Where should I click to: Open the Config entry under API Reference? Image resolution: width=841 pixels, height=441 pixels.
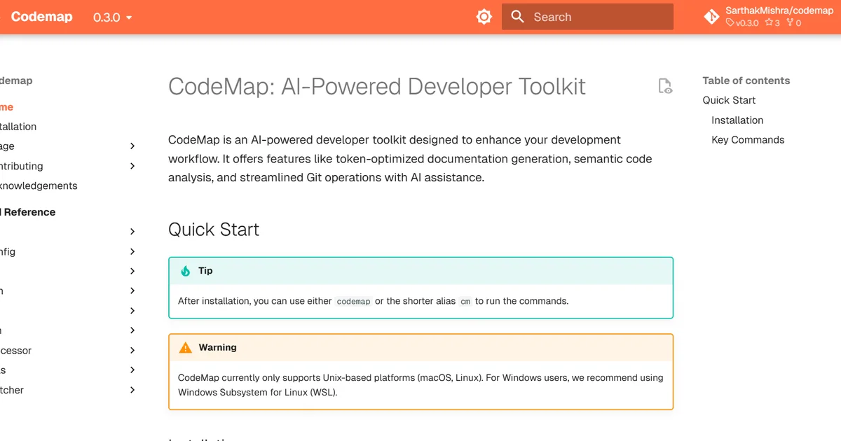click(8, 251)
